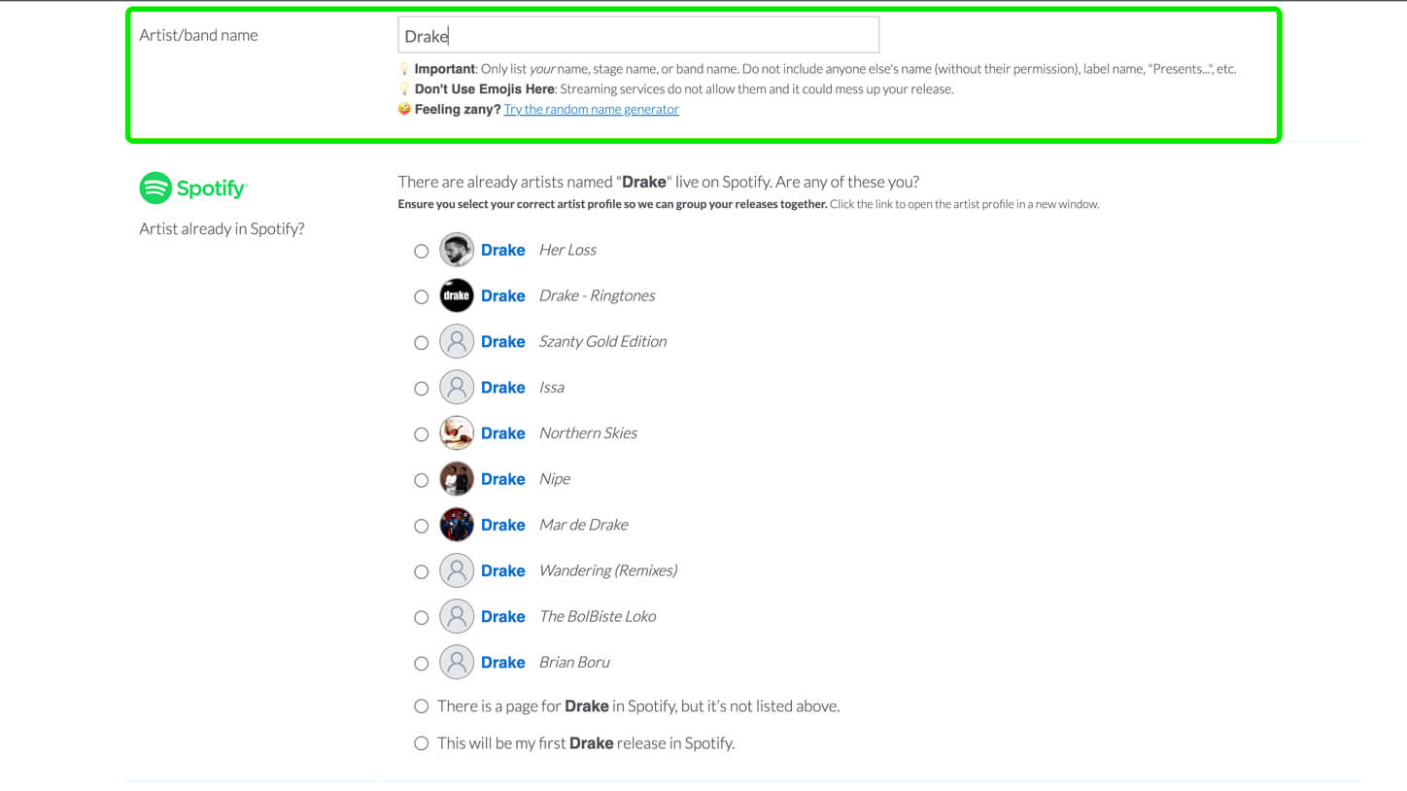This screenshot has height=791, width=1407.
Task: Click the 'Mar de Drake' album text
Action: (584, 525)
